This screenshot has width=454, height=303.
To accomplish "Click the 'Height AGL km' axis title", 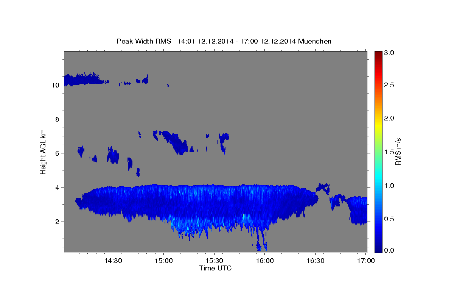I will (43, 151).
